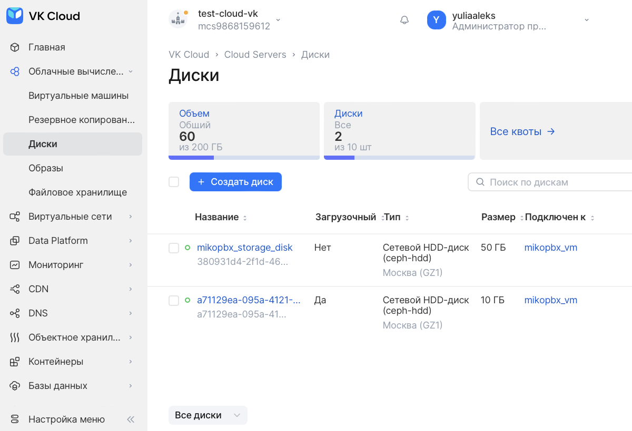The height and width of the screenshot is (431, 632).
Task: Toggle the select-all disks checkbox
Action: tap(174, 182)
